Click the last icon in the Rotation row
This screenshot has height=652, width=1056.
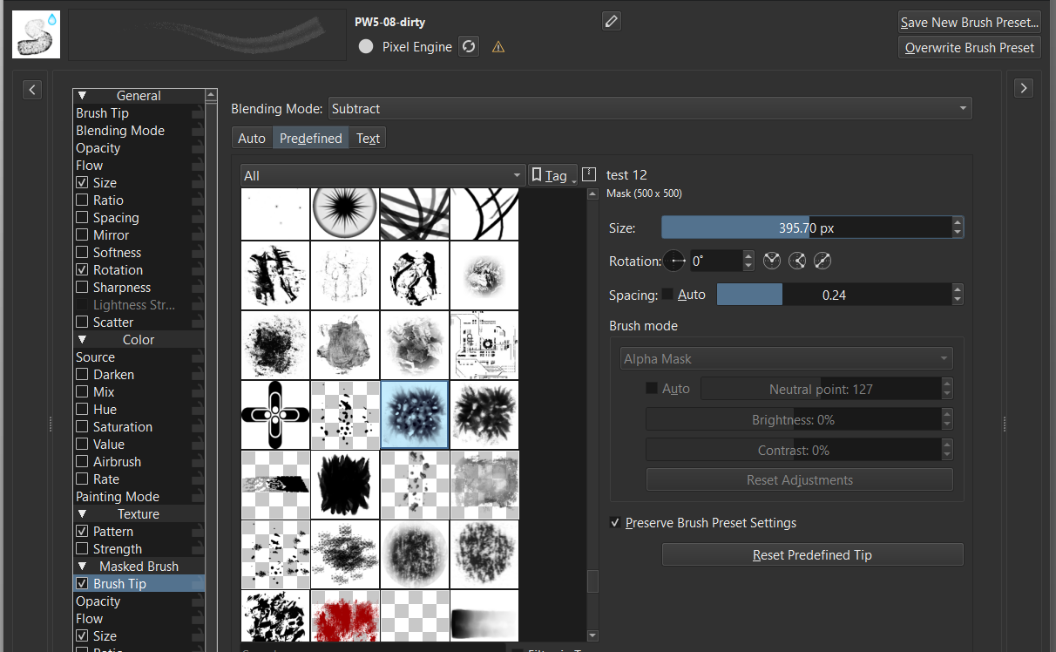(x=822, y=261)
